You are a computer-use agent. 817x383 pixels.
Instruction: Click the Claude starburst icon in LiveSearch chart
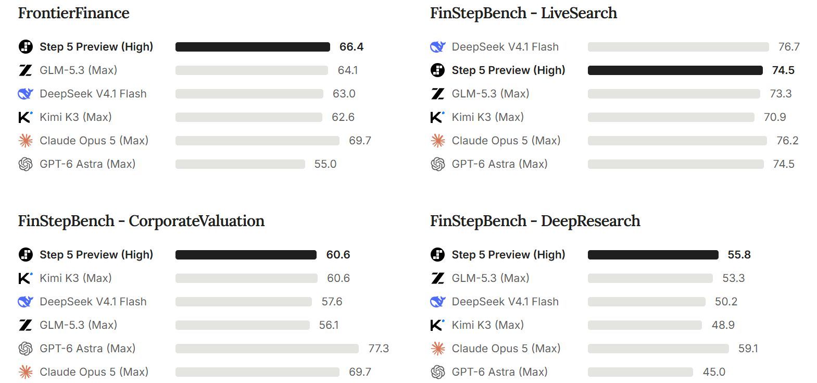point(438,141)
